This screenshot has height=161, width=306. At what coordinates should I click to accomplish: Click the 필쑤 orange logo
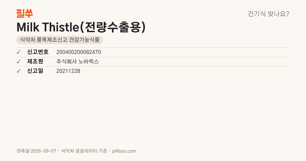(24, 13)
